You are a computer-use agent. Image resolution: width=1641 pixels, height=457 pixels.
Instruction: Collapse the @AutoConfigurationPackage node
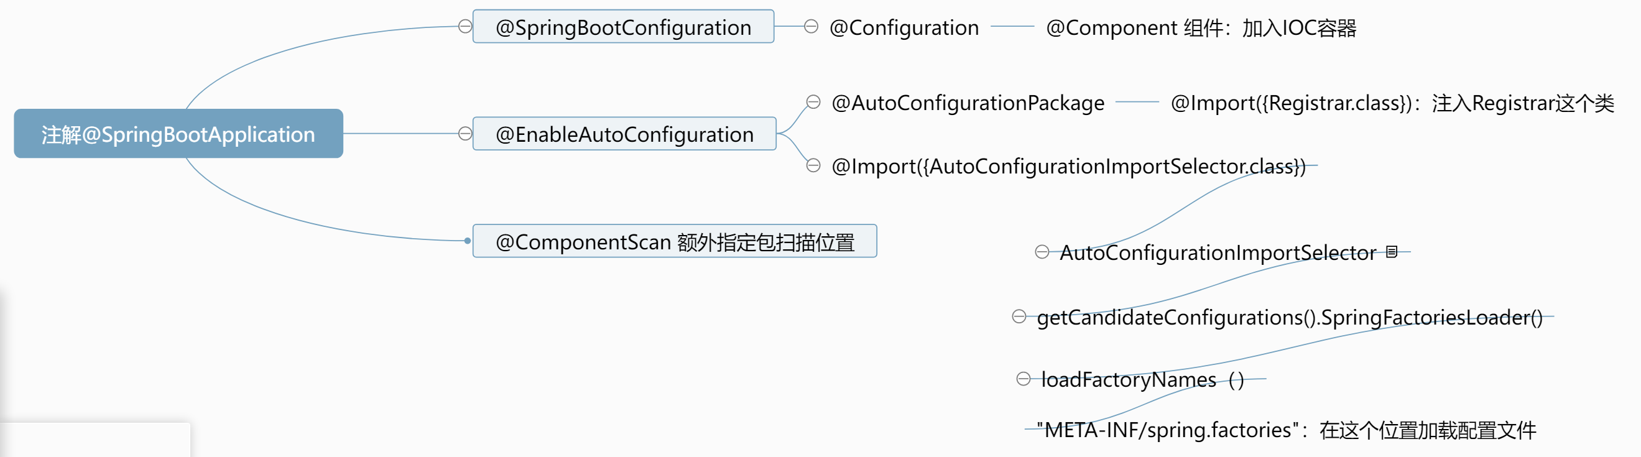tap(813, 102)
